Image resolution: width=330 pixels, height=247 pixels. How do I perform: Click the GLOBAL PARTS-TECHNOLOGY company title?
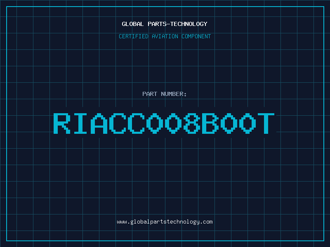click(x=165, y=24)
